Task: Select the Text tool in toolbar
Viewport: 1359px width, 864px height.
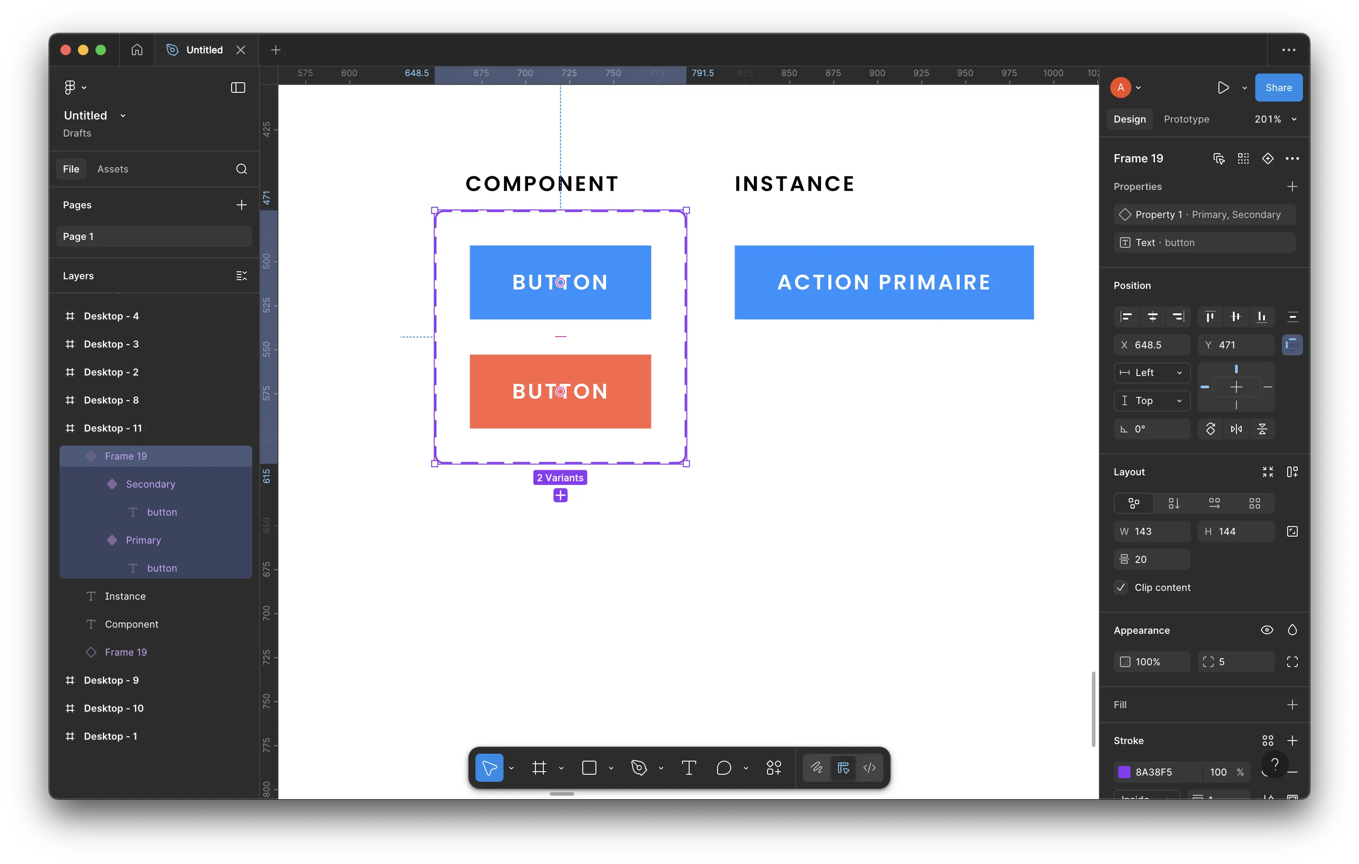Action: (x=689, y=768)
